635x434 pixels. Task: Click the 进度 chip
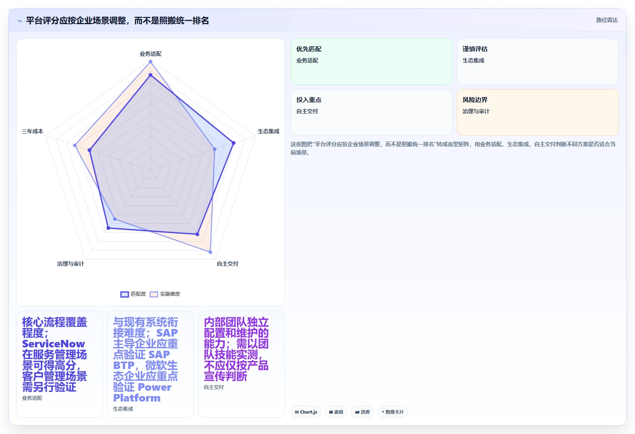362,412
